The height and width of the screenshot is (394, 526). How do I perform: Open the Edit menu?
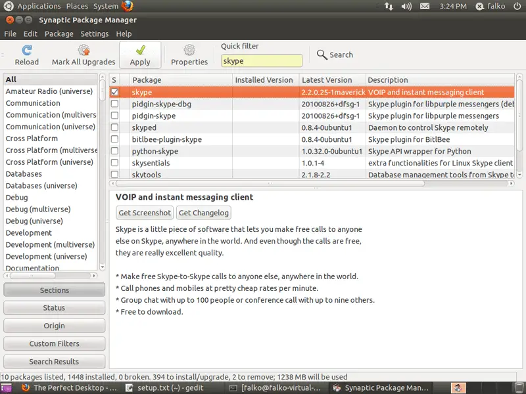pyautogui.click(x=30, y=34)
